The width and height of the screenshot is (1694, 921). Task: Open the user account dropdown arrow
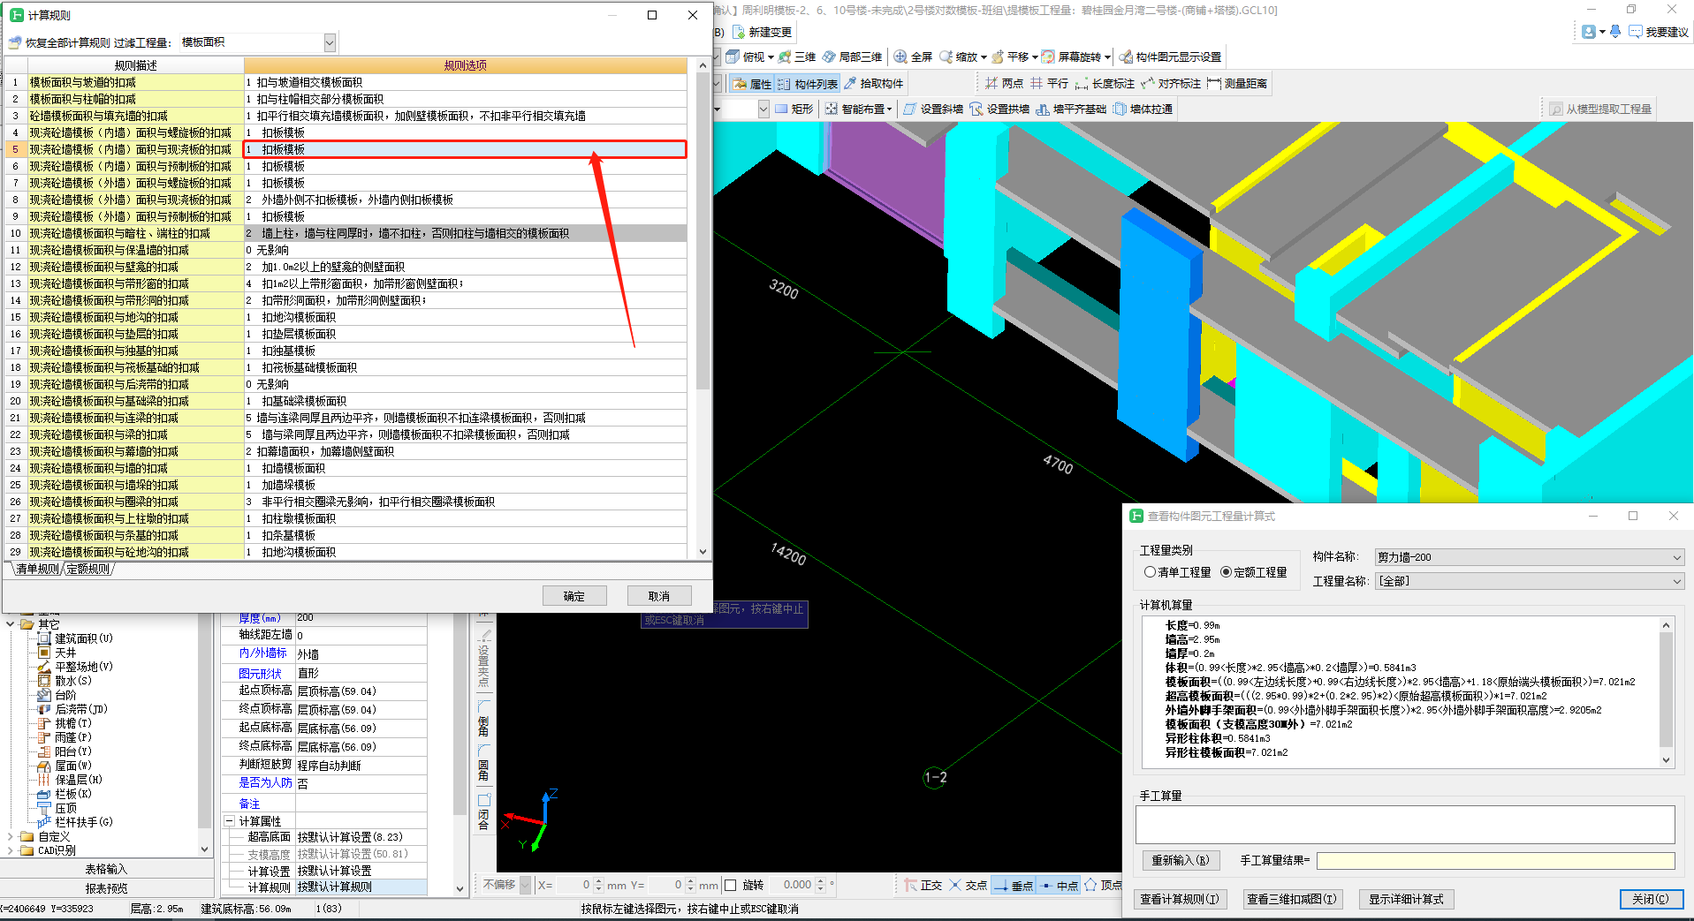coord(1602,32)
